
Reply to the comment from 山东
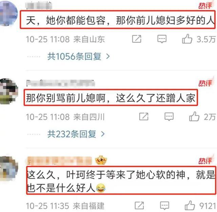[x=162, y=39]
